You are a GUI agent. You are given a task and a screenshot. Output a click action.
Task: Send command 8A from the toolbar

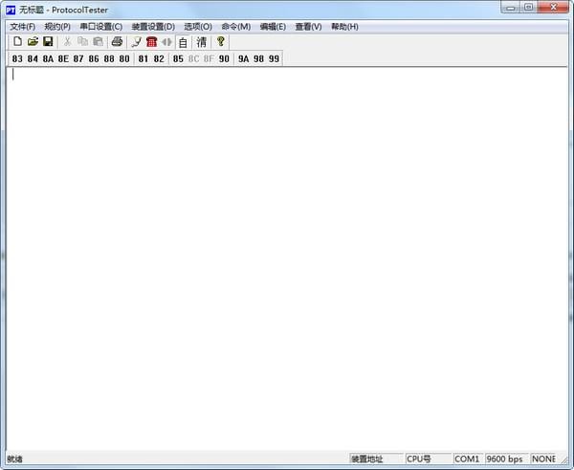48,58
